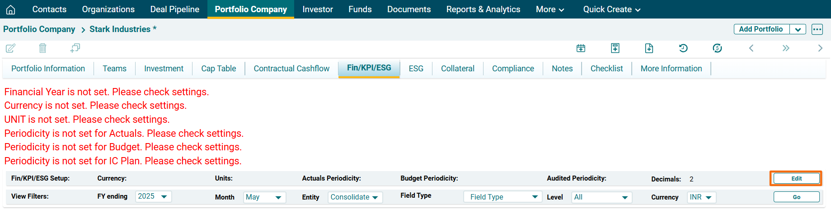Image resolution: width=831 pixels, height=209 pixels.
Task: Click the Edit button in setup row
Action: tap(796, 178)
